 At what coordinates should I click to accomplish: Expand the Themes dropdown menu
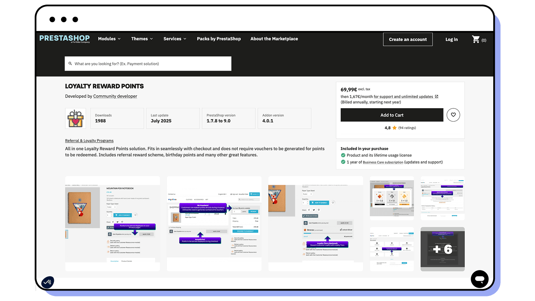click(142, 39)
